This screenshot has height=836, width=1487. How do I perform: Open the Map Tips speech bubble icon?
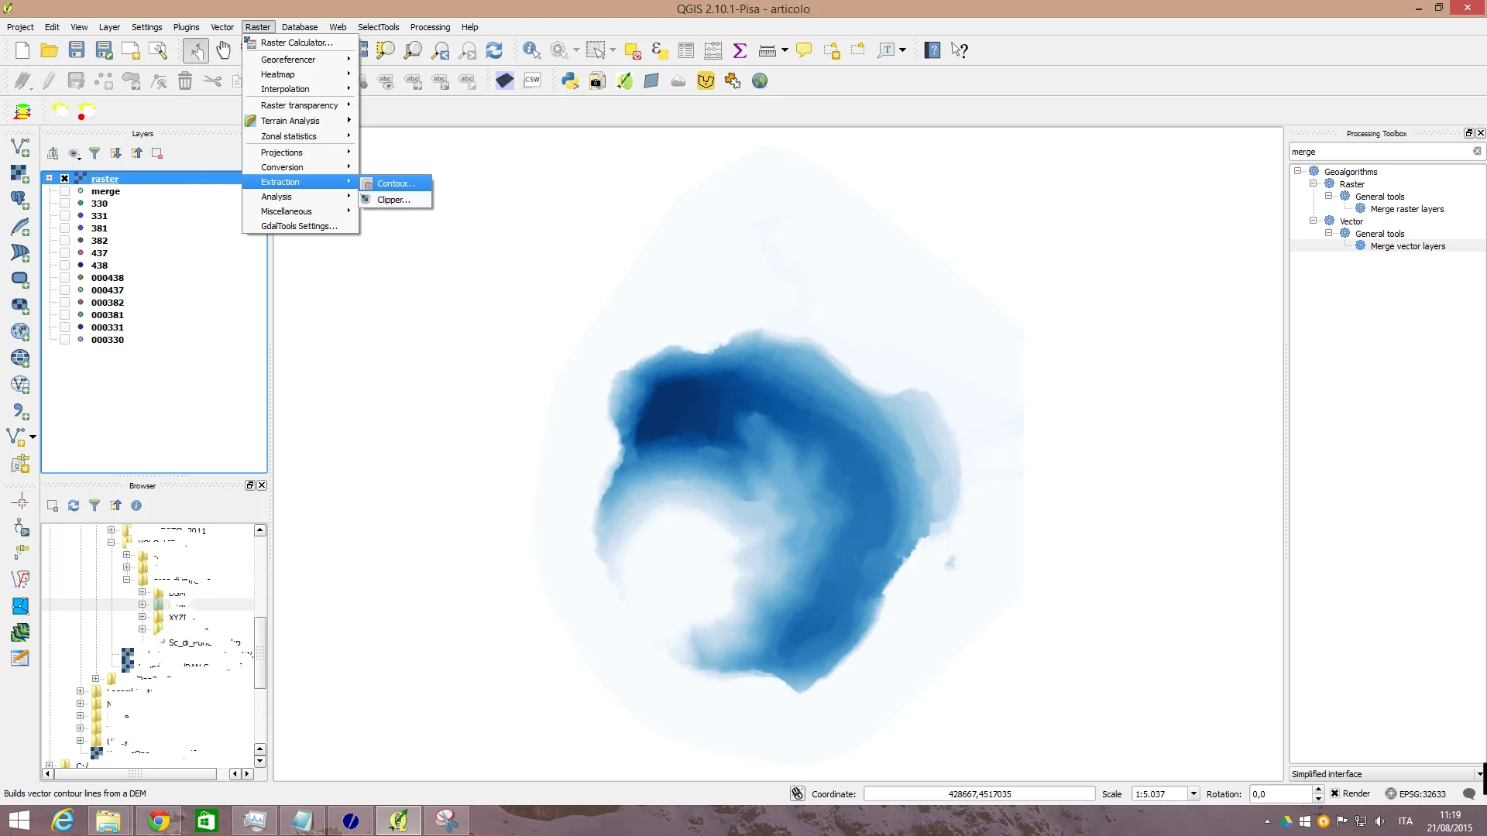[804, 50]
